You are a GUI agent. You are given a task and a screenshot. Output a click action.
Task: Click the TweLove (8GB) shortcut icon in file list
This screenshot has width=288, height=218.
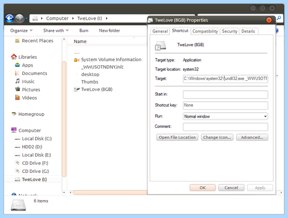click(77, 89)
